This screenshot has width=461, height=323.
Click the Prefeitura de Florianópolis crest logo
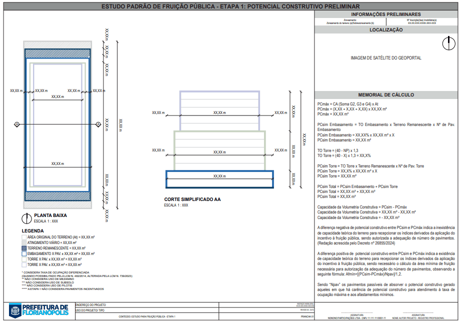[15, 310]
